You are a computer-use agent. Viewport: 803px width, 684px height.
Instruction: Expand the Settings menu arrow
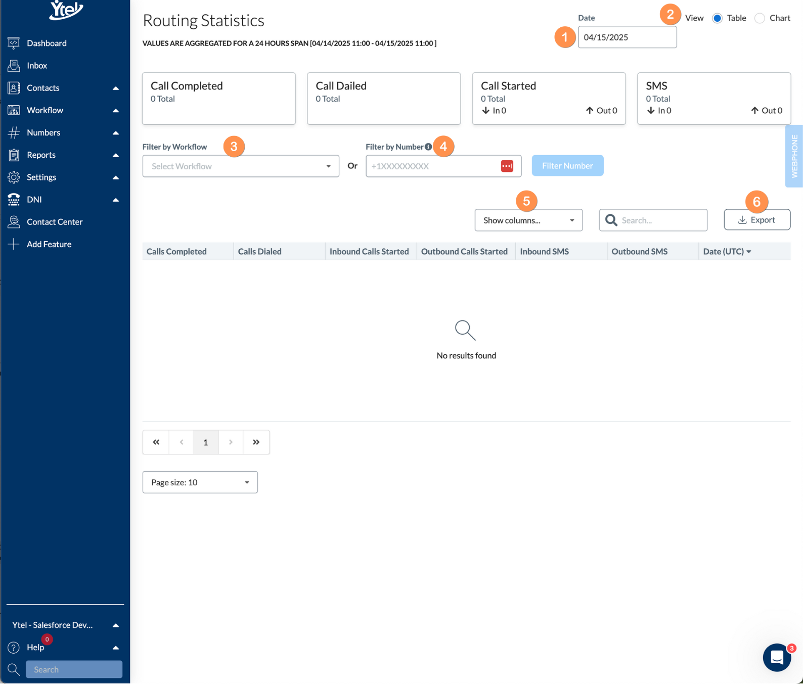[116, 177]
